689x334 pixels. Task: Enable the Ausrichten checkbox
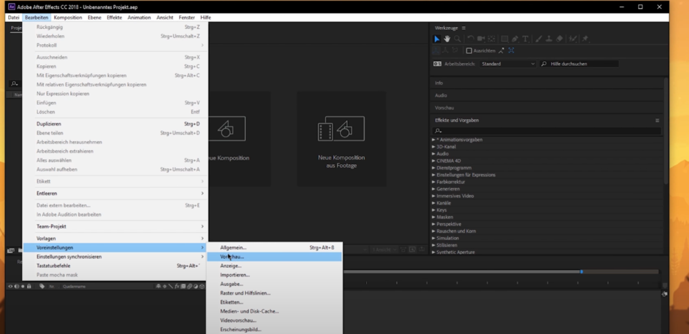[469, 50]
